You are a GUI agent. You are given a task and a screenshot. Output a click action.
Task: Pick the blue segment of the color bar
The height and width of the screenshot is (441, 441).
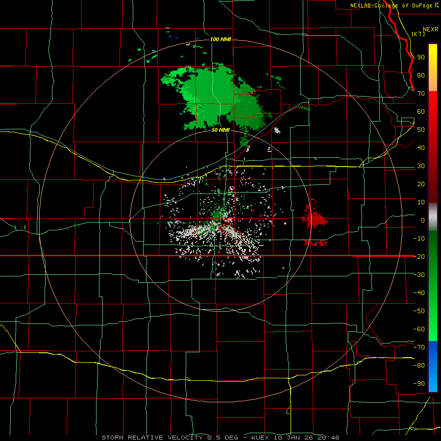click(433, 366)
